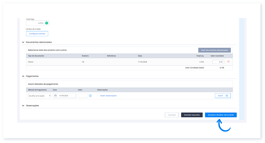
Task: Click the green icon beside Total Pago
Action: coord(47,23)
